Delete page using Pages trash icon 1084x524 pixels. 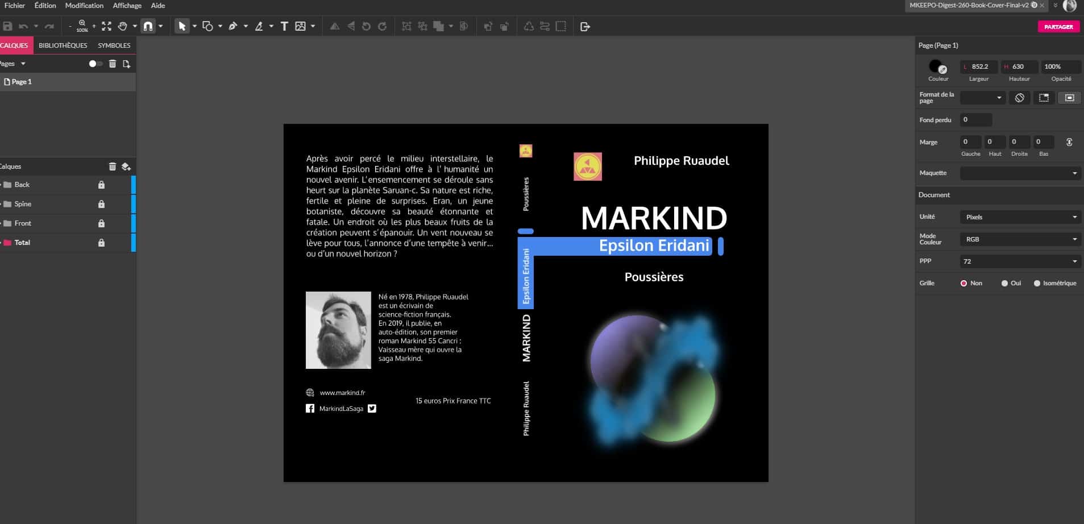coord(113,64)
